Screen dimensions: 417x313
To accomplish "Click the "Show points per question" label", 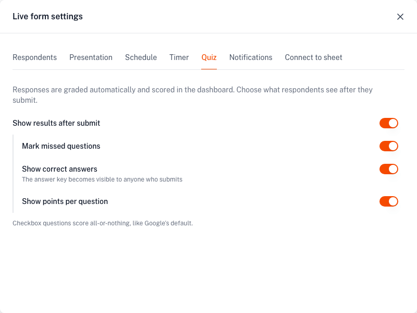I will coord(65,201).
